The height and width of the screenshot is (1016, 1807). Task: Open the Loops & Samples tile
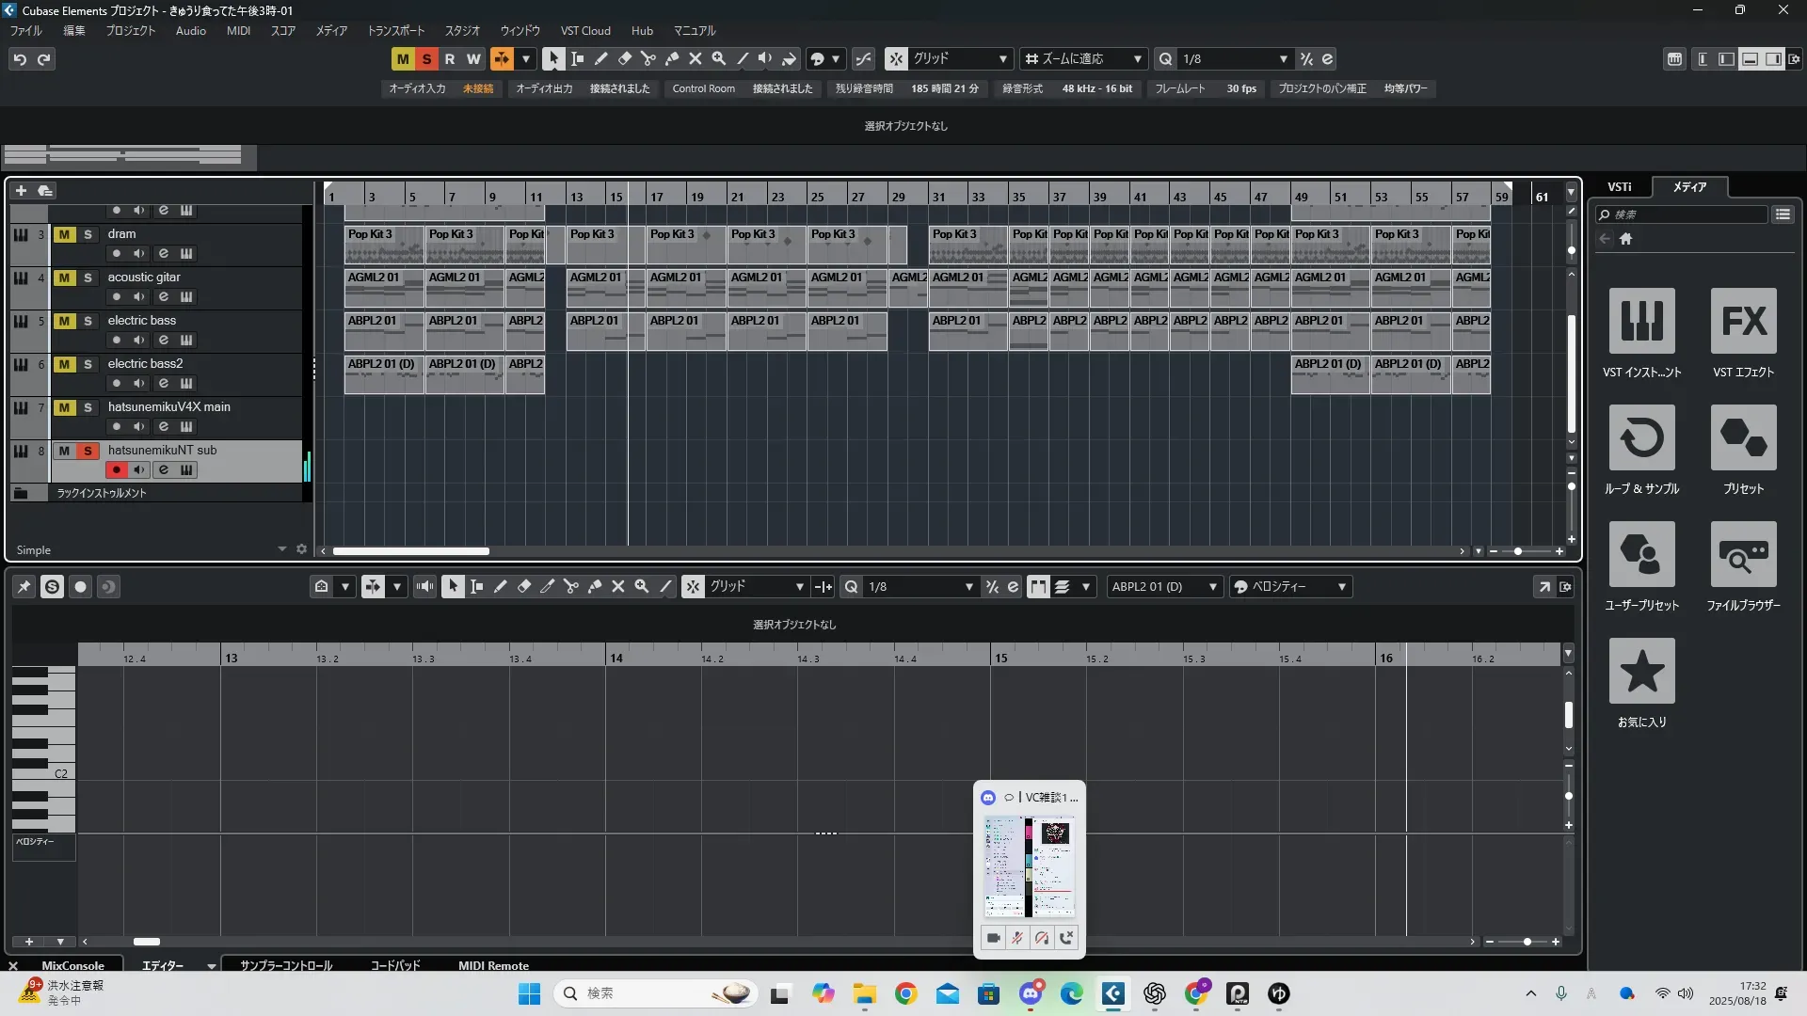[x=1641, y=438]
